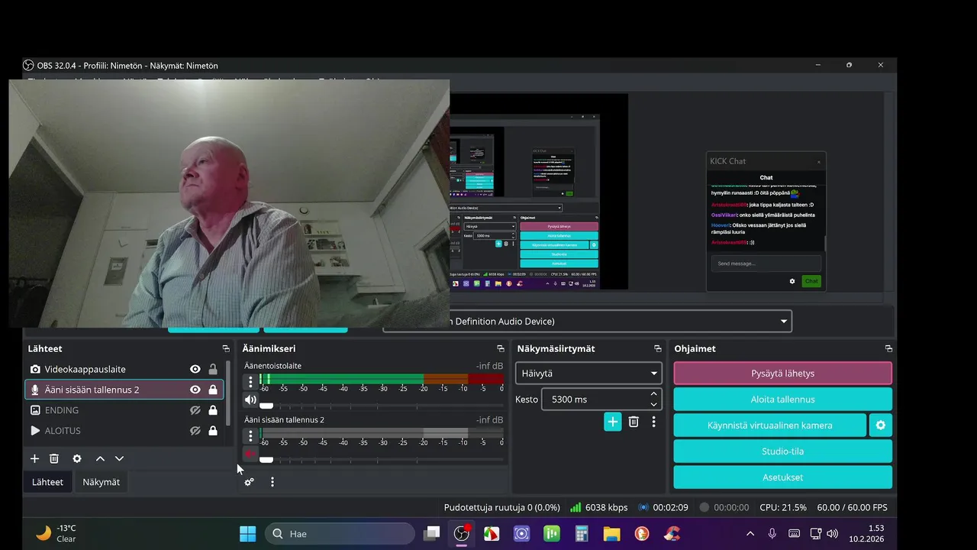Image resolution: width=977 pixels, height=550 pixels.
Task: Unlock the Ääni sisään tallennus 2 source
Action: (x=213, y=390)
